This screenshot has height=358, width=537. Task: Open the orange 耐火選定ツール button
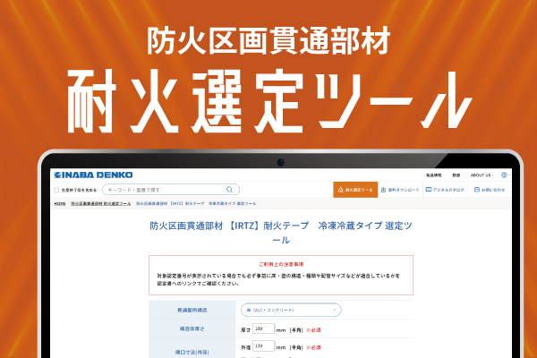tap(355, 190)
